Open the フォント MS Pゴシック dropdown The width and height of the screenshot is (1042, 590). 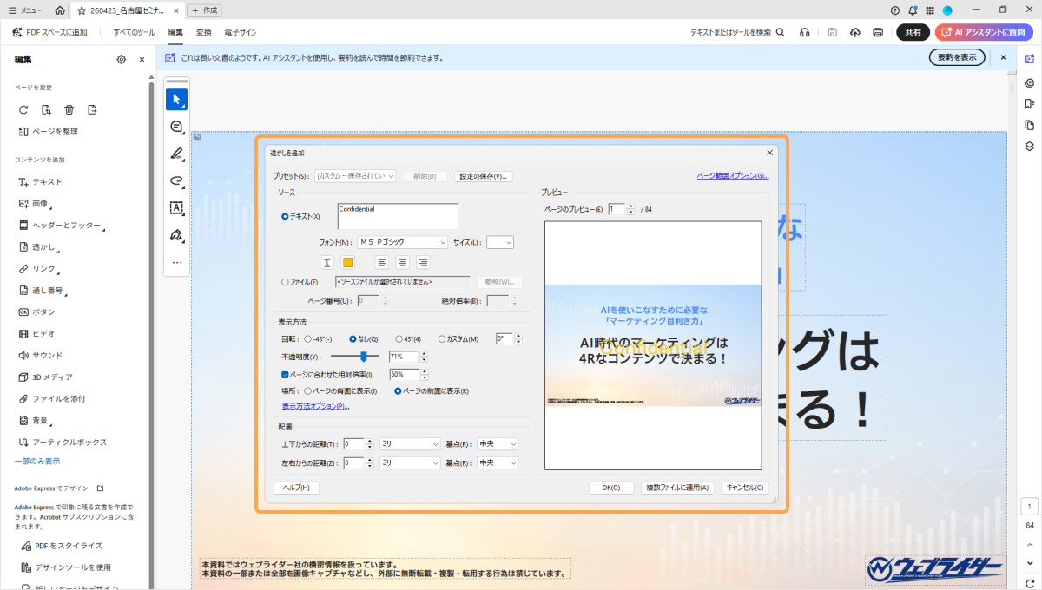point(402,243)
